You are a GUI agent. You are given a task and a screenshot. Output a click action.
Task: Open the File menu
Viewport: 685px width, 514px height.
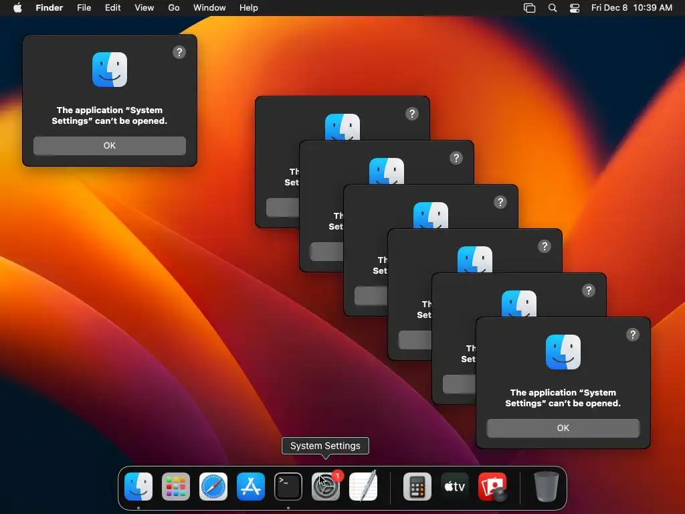(84, 8)
